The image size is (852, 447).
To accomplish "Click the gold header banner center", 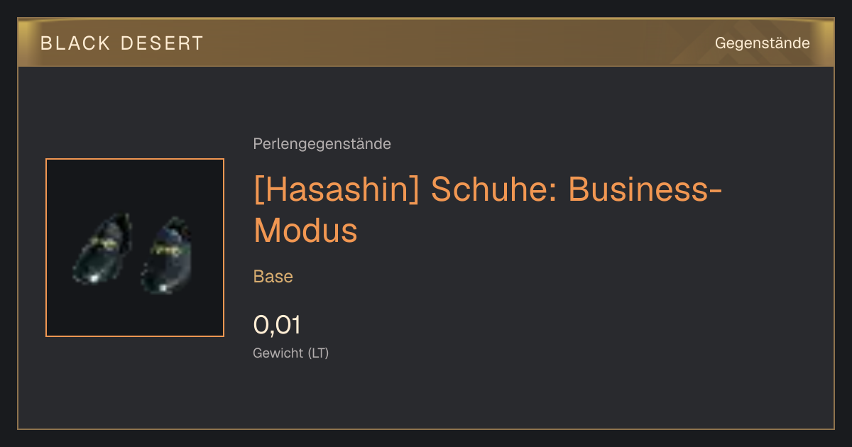I will coord(426,43).
